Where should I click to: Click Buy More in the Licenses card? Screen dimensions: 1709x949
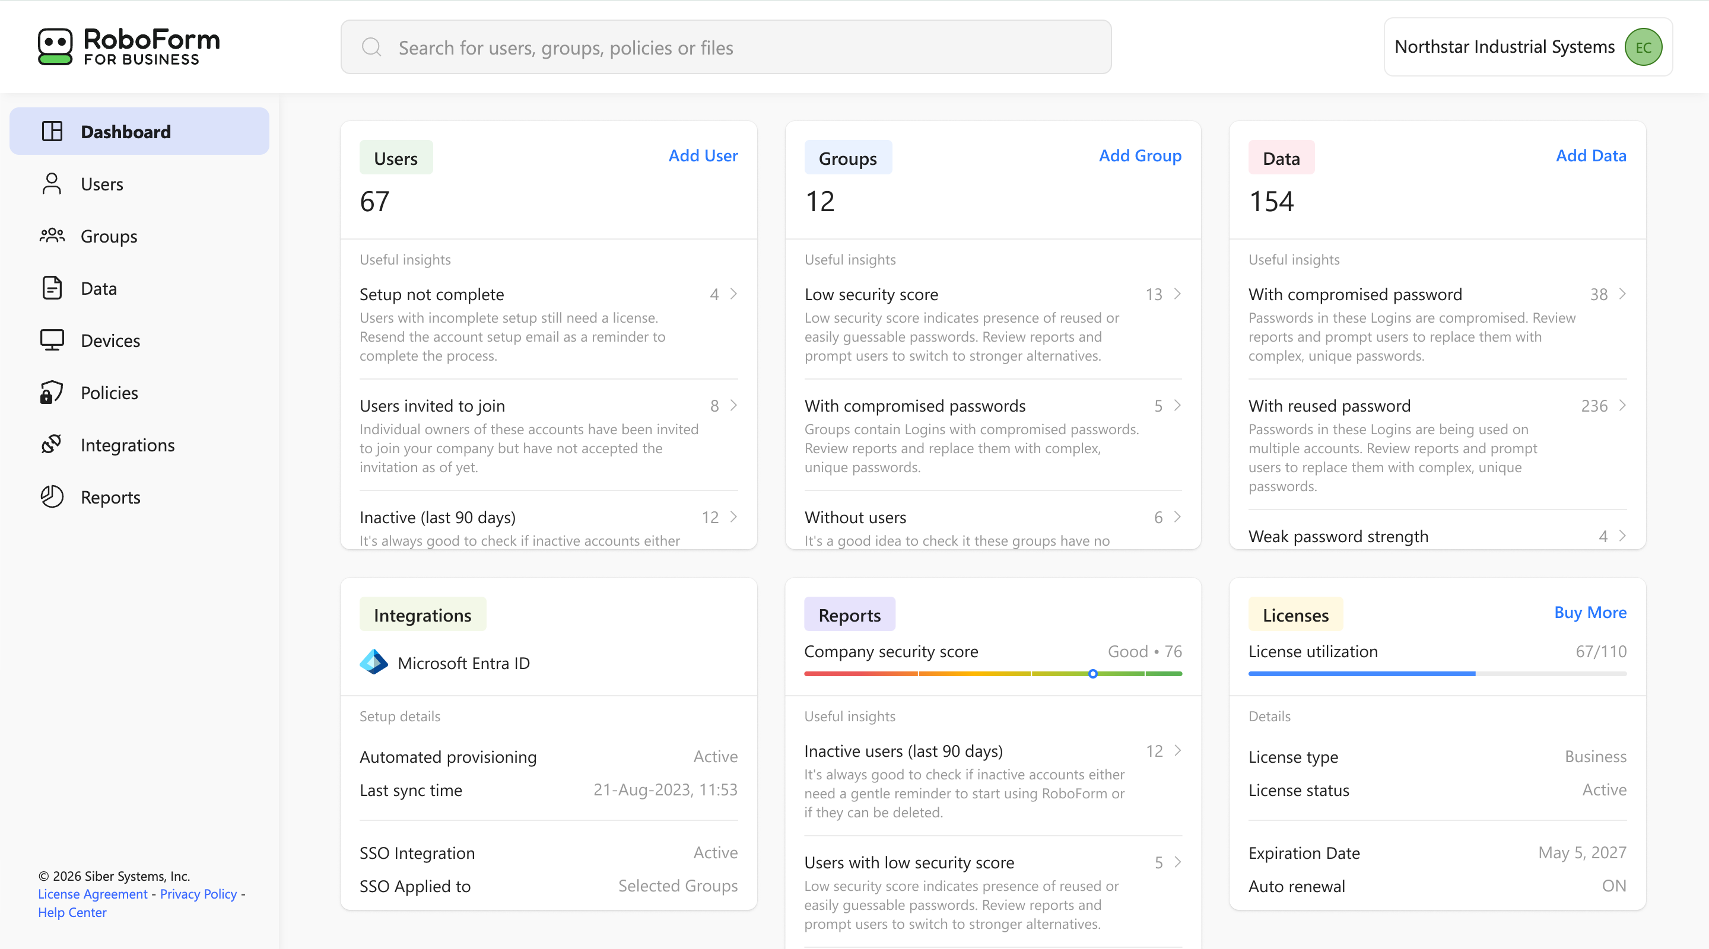click(x=1590, y=612)
